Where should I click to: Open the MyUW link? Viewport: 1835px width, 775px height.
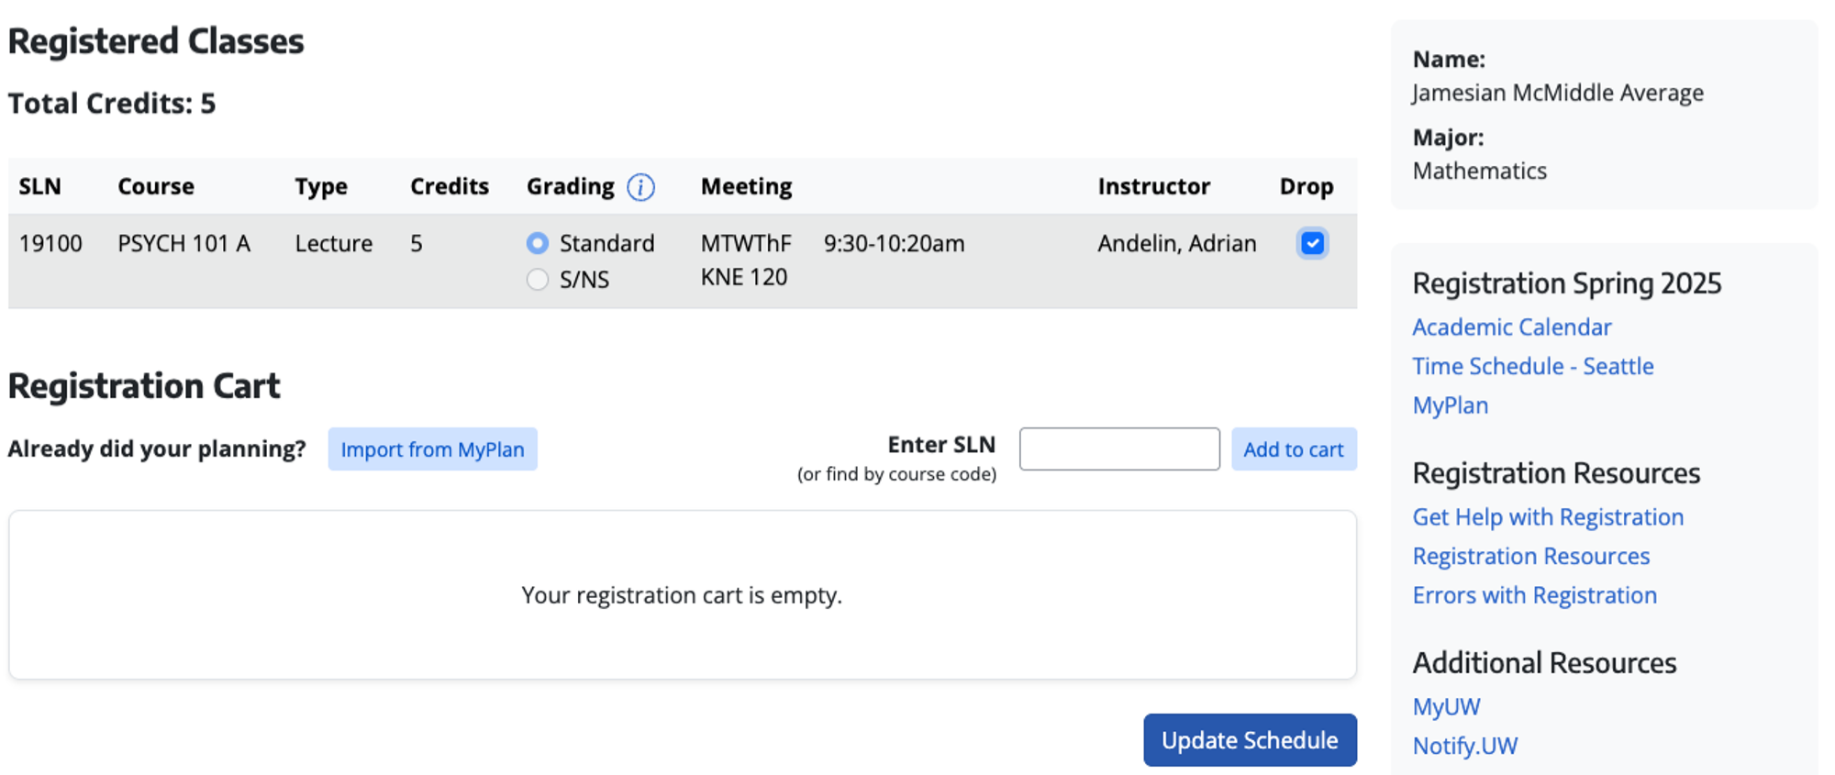coord(1446,707)
